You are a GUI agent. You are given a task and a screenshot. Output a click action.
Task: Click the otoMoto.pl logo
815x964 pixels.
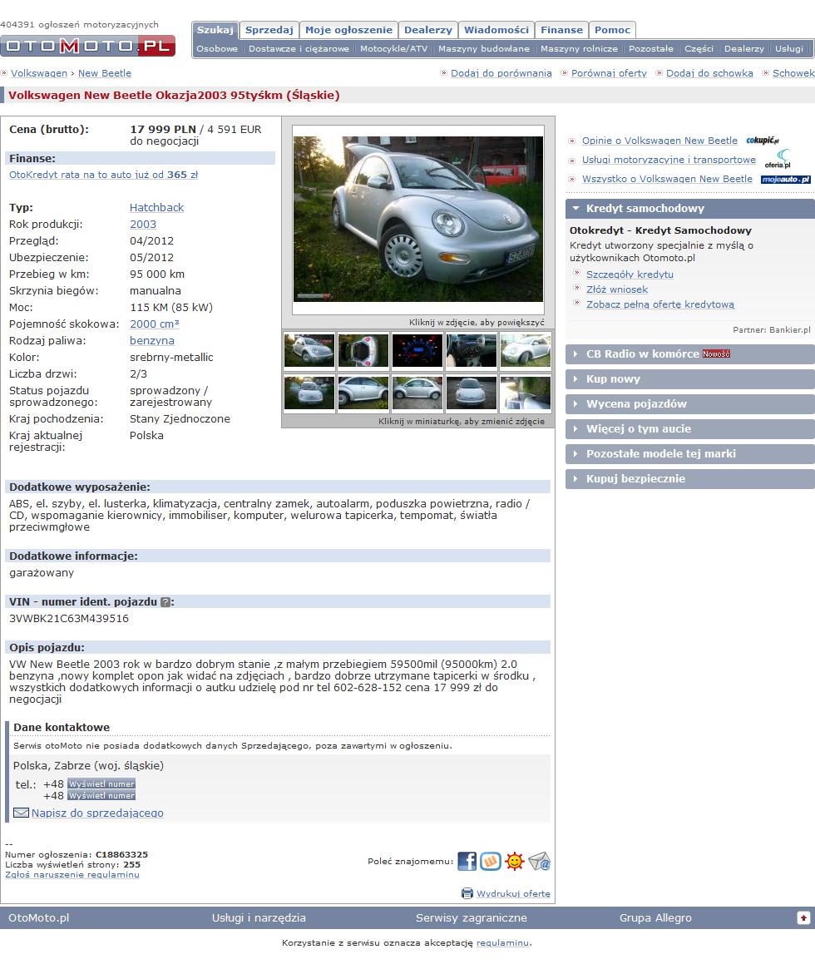[x=88, y=46]
